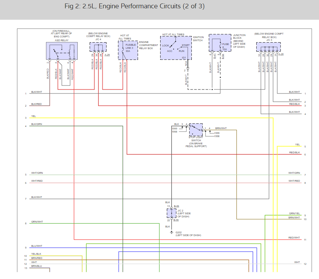Click the 'WHT/GRN' label at left connector 5
Viewport: 319px width, 279px height.
37,173
